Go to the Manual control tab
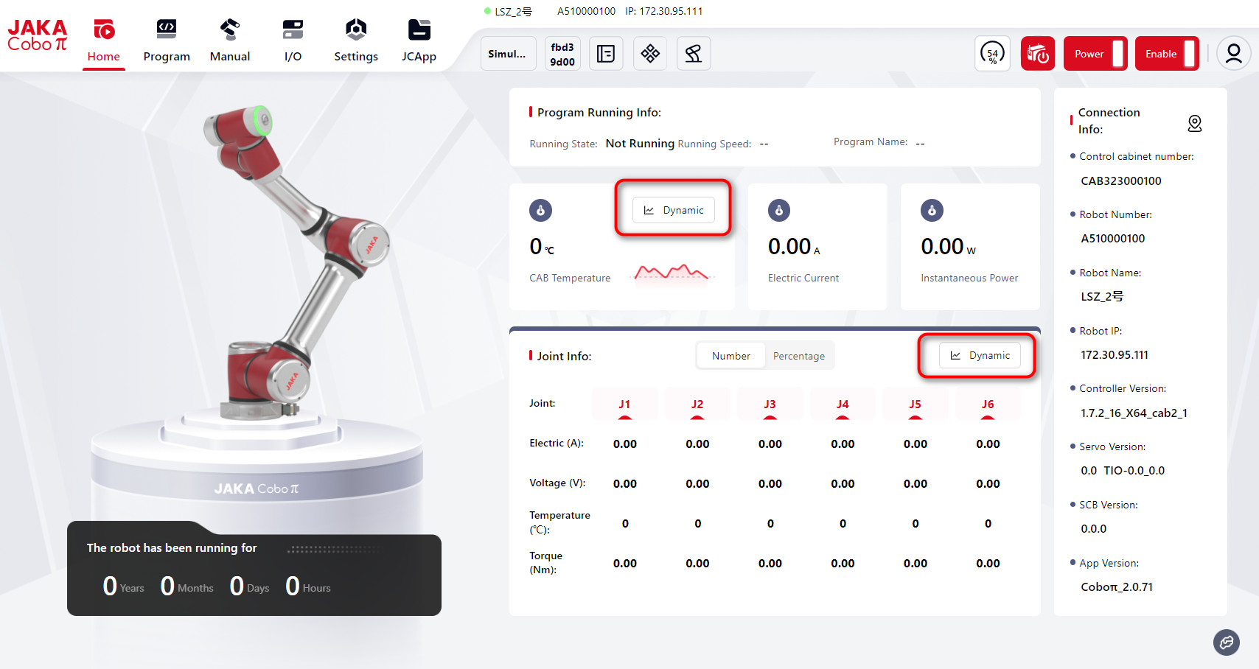This screenshot has height=669, width=1259. pos(229,41)
